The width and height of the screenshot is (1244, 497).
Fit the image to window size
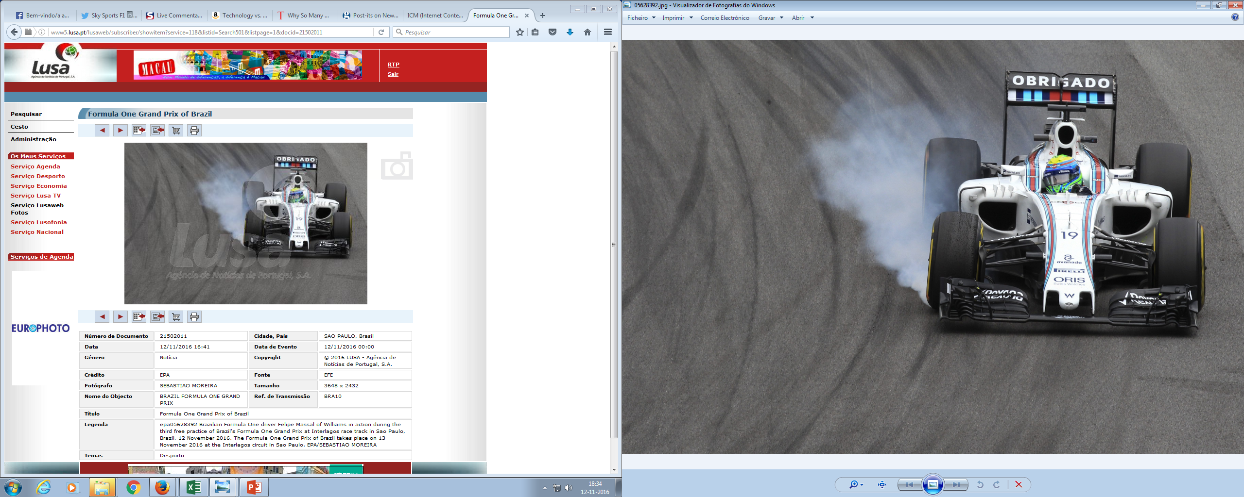(x=882, y=484)
